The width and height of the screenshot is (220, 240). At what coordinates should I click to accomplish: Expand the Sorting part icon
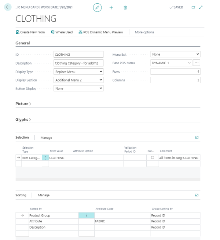[x=197, y=195]
